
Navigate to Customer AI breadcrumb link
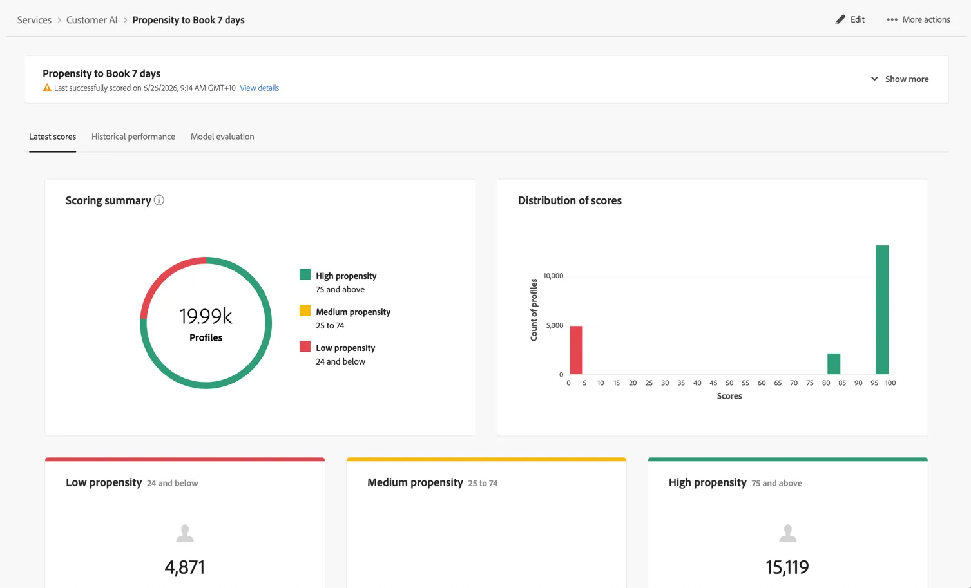point(92,20)
